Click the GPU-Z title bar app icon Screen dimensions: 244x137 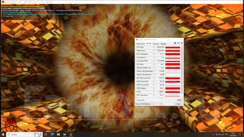click(137, 40)
